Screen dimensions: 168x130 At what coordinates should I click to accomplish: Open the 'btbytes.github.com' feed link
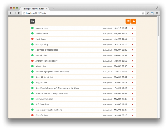[x=44, y=99]
